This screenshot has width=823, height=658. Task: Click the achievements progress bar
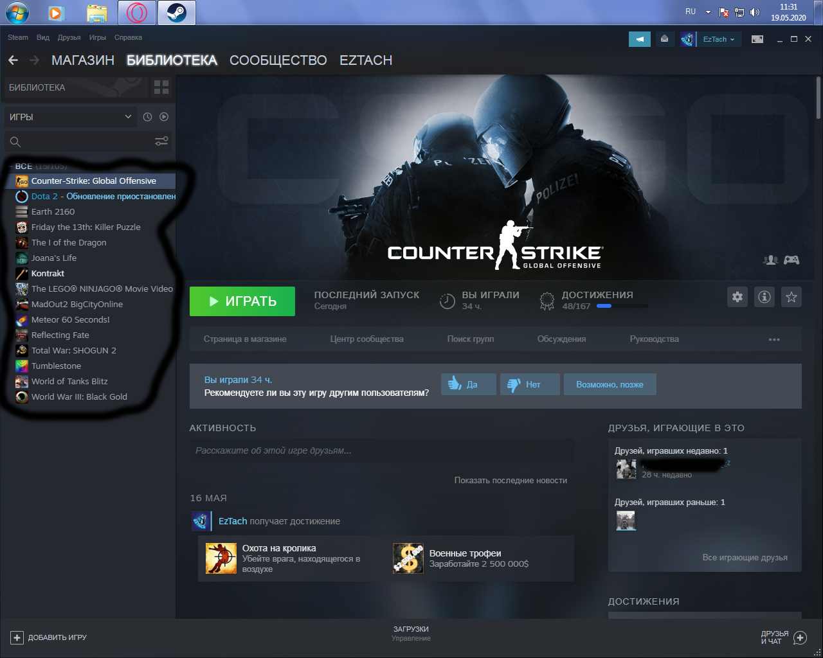[x=622, y=307]
